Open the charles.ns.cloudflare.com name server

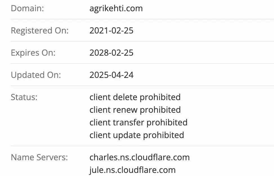tap(140, 157)
